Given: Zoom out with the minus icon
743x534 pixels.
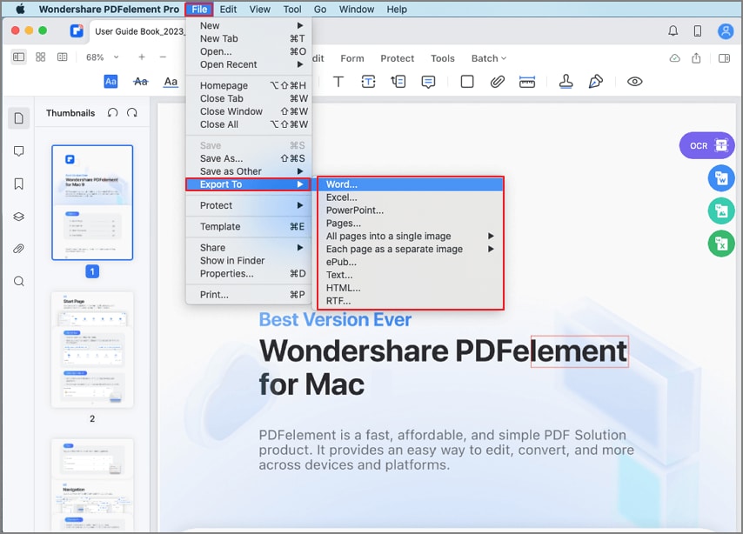Looking at the screenshot, I should click(163, 57).
